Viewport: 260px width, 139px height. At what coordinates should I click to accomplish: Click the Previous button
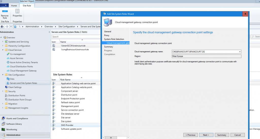pos(190,135)
